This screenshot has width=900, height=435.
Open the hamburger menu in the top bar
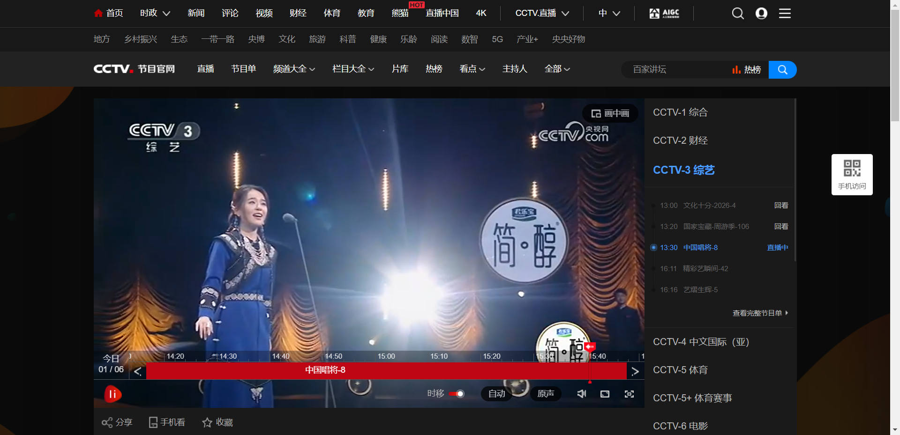(x=785, y=14)
